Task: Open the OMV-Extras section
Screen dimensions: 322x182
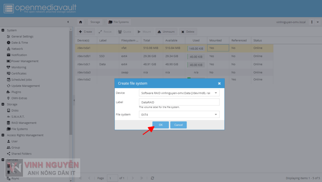Action: coord(20,98)
